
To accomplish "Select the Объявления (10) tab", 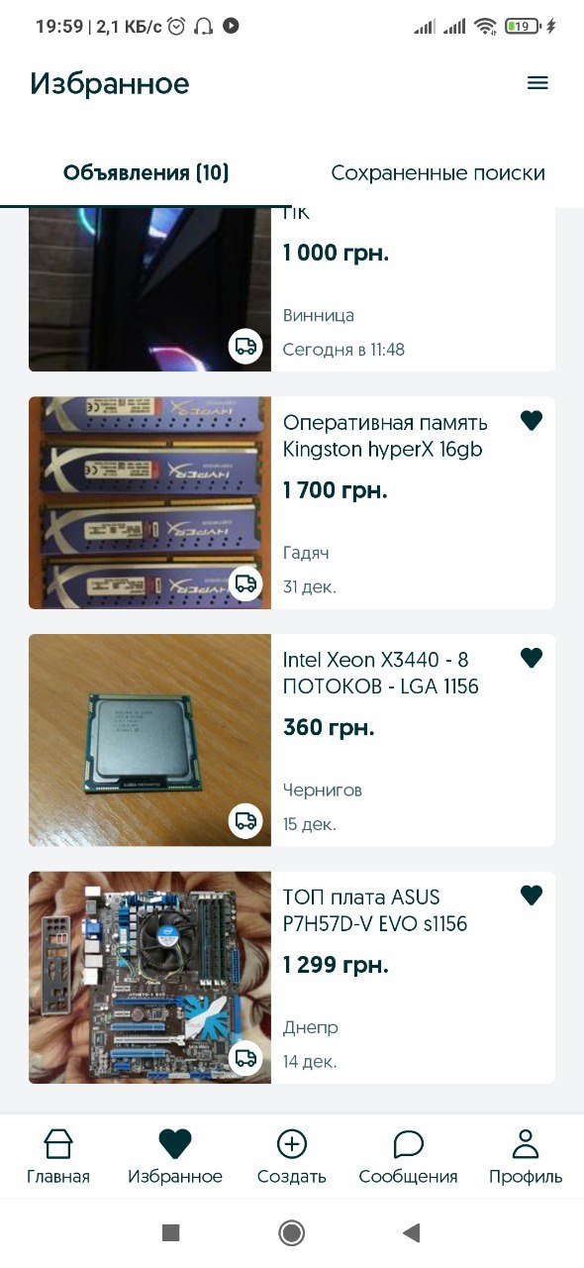I will click(146, 173).
